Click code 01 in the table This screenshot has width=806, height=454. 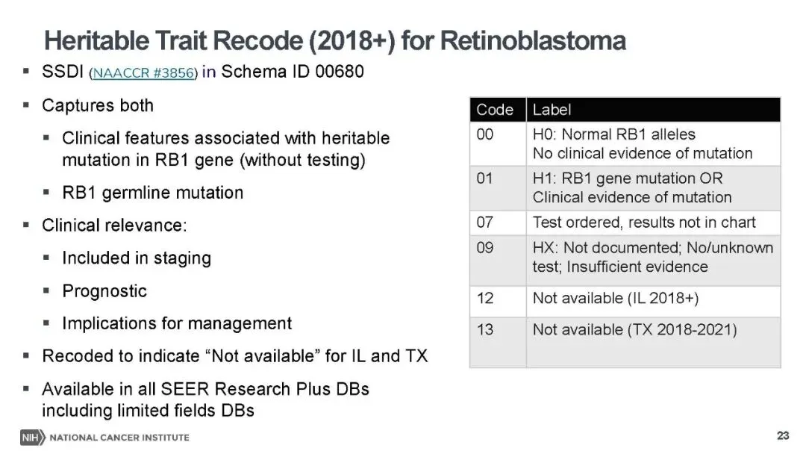point(485,178)
